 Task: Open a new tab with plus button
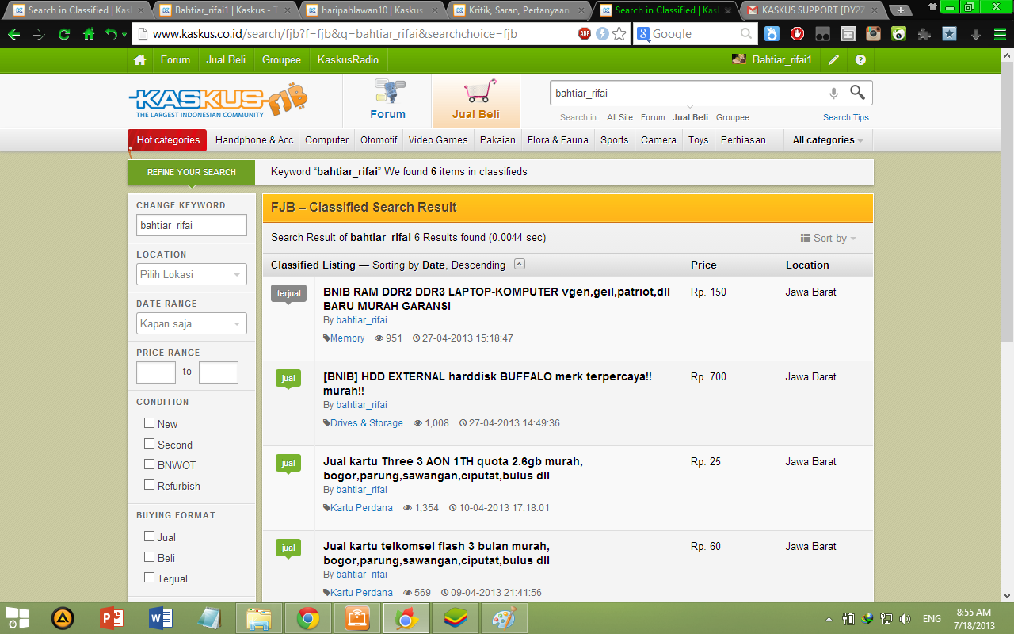point(901,10)
